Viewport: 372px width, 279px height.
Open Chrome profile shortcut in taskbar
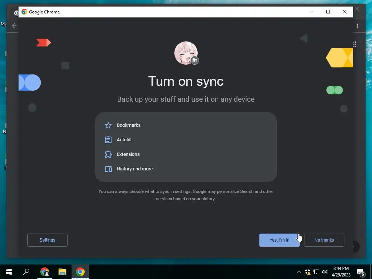point(45,272)
